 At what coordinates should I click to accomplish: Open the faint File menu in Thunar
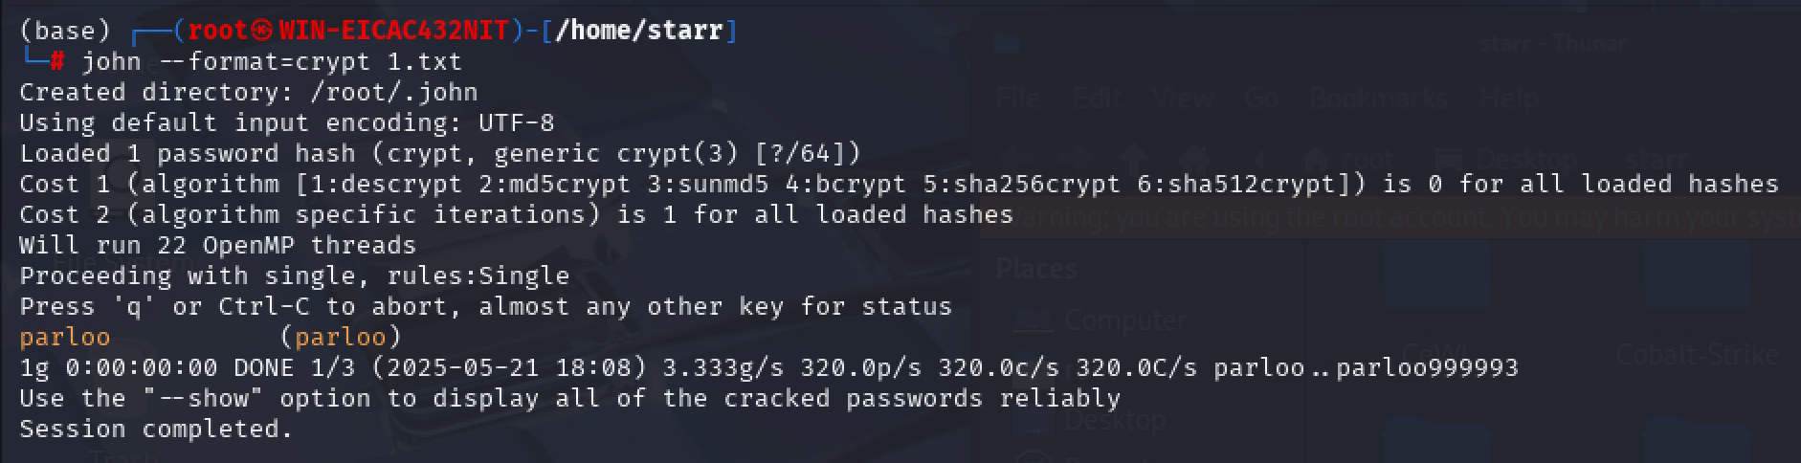pos(1018,98)
